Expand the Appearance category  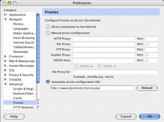tap(6, 15)
